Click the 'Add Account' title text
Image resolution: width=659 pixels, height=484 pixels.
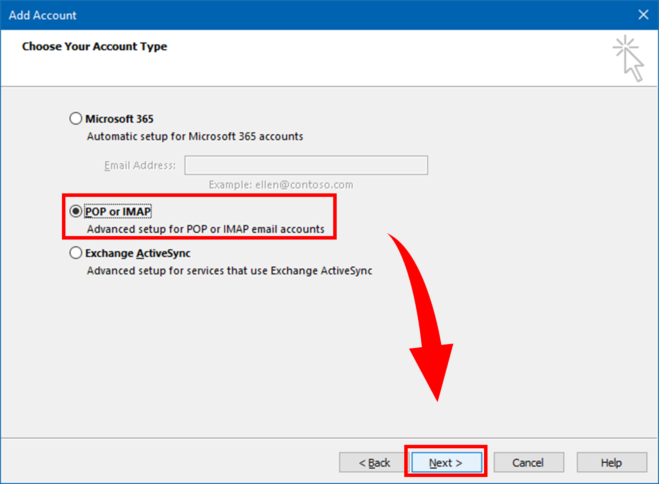[x=42, y=15]
